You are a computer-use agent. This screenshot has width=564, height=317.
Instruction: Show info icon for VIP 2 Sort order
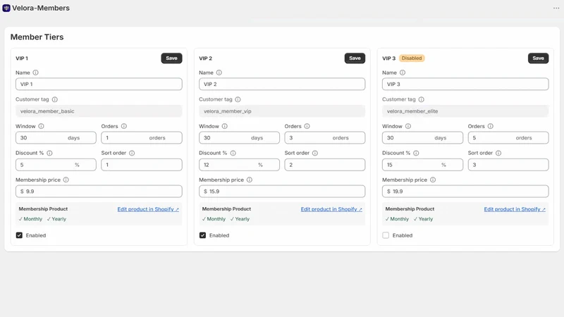coord(315,153)
